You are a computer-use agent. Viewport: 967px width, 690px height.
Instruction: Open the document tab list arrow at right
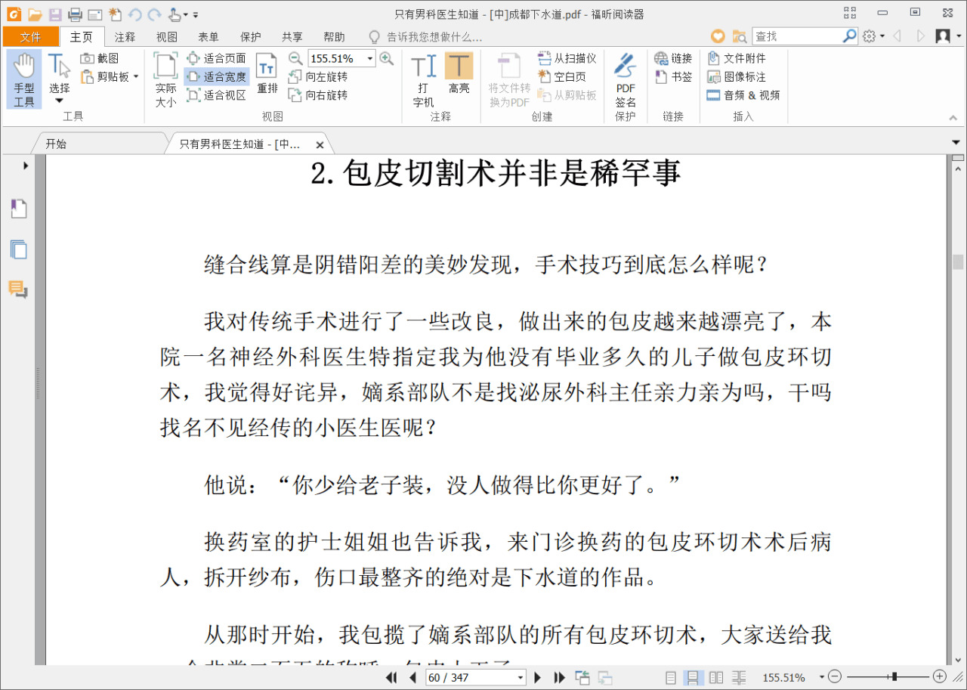[x=957, y=142]
